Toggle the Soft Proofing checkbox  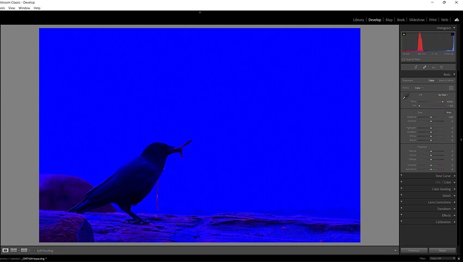34,251
